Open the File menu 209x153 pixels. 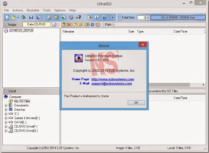point(6,10)
